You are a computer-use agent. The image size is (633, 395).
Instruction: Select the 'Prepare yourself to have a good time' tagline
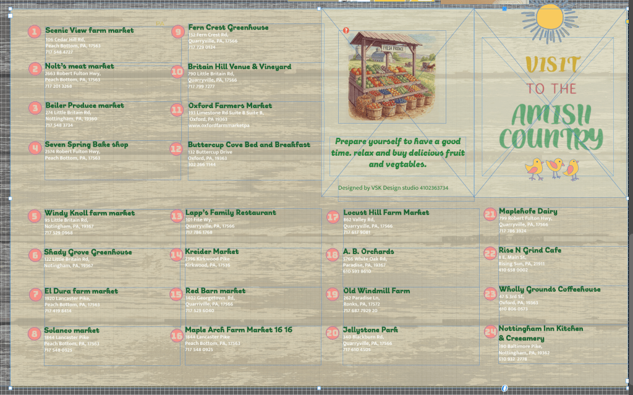tap(399, 153)
